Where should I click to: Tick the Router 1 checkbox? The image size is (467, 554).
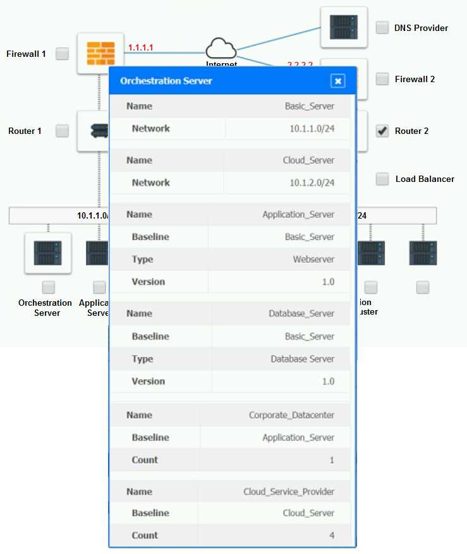point(62,131)
